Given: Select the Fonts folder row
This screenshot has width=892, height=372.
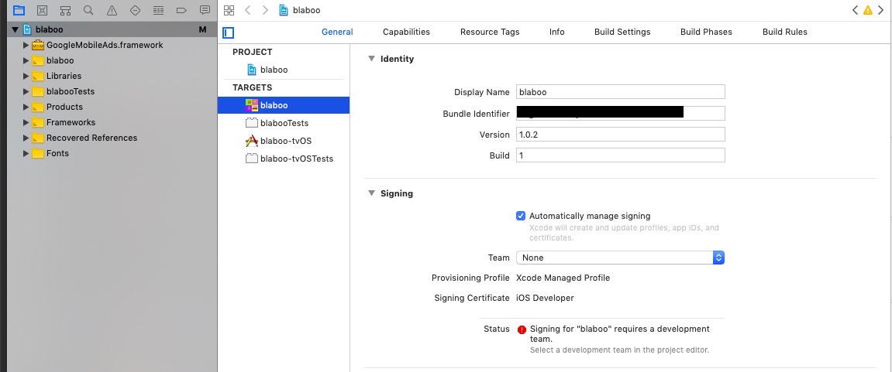Looking at the screenshot, I should [112, 153].
